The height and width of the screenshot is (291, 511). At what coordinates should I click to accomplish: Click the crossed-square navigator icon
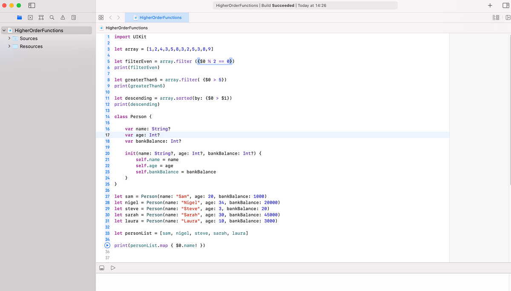[x=30, y=17]
